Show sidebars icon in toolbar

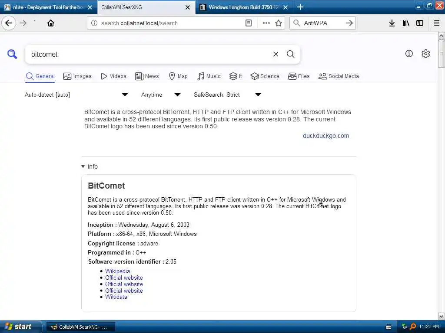(420, 23)
